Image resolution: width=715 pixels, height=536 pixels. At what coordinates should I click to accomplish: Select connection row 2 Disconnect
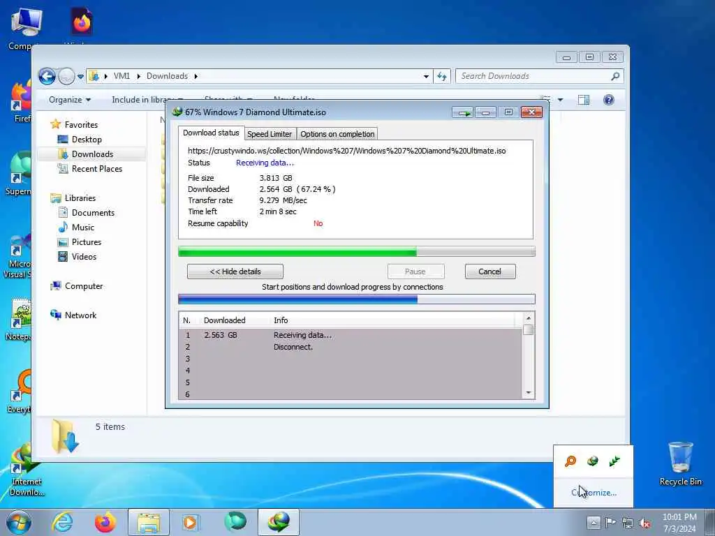tap(351, 347)
